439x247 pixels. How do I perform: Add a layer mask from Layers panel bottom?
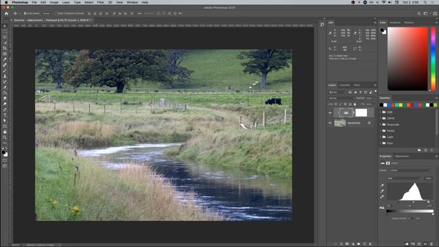tap(347, 244)
